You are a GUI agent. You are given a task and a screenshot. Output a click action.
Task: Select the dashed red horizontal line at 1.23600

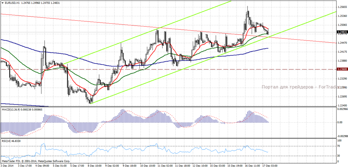[x=168, y=69]
